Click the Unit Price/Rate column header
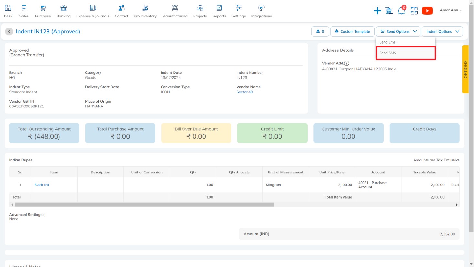 coord(332,172)
